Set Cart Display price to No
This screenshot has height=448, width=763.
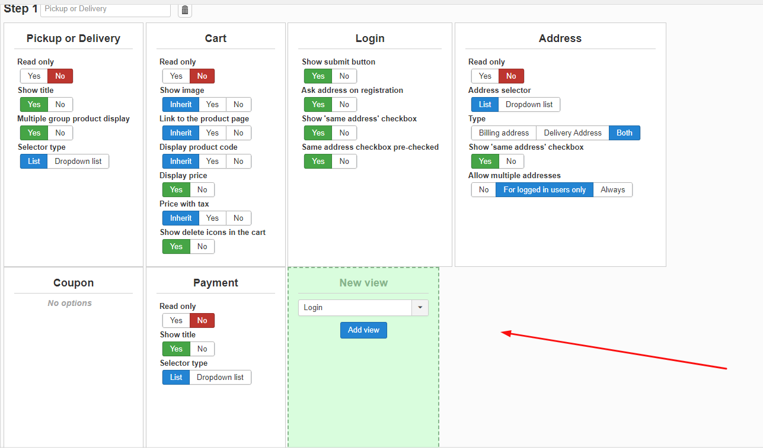tap(202, 189)
